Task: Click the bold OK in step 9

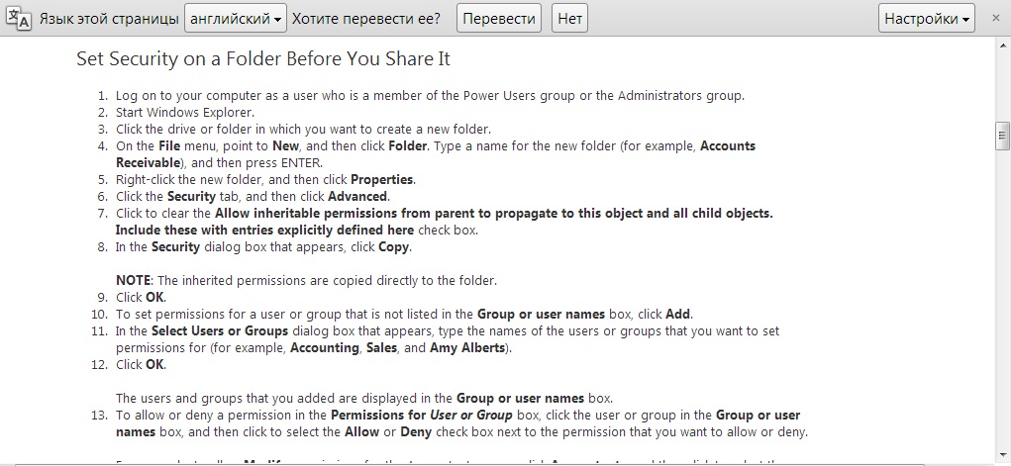Action: point(155,298)
